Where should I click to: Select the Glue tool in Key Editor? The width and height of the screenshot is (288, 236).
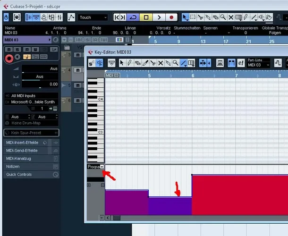[168, 63]
